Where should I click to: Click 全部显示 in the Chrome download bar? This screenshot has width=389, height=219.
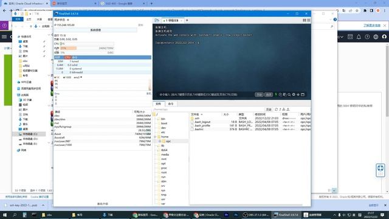pyautogui.click(x=373, y=206)
